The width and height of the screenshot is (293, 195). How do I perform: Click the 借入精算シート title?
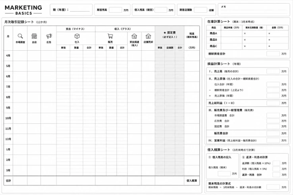[218, 150]
